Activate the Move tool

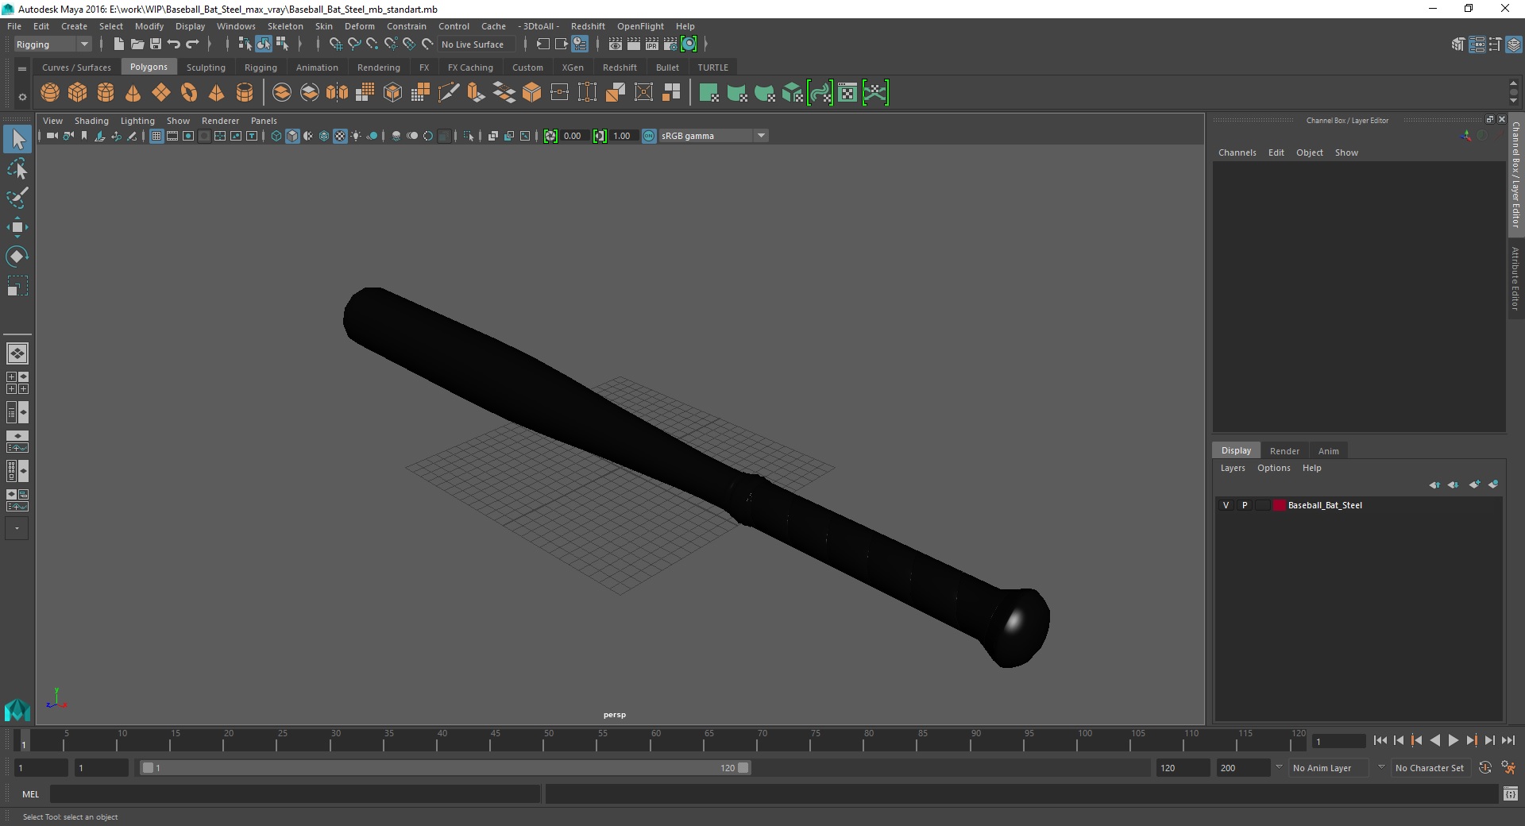[17, 227]
